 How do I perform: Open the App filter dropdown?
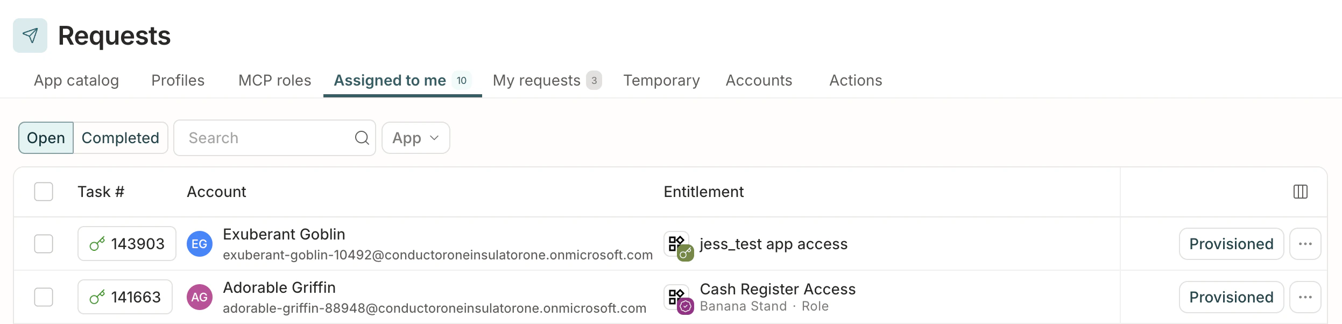coord(415,138)
